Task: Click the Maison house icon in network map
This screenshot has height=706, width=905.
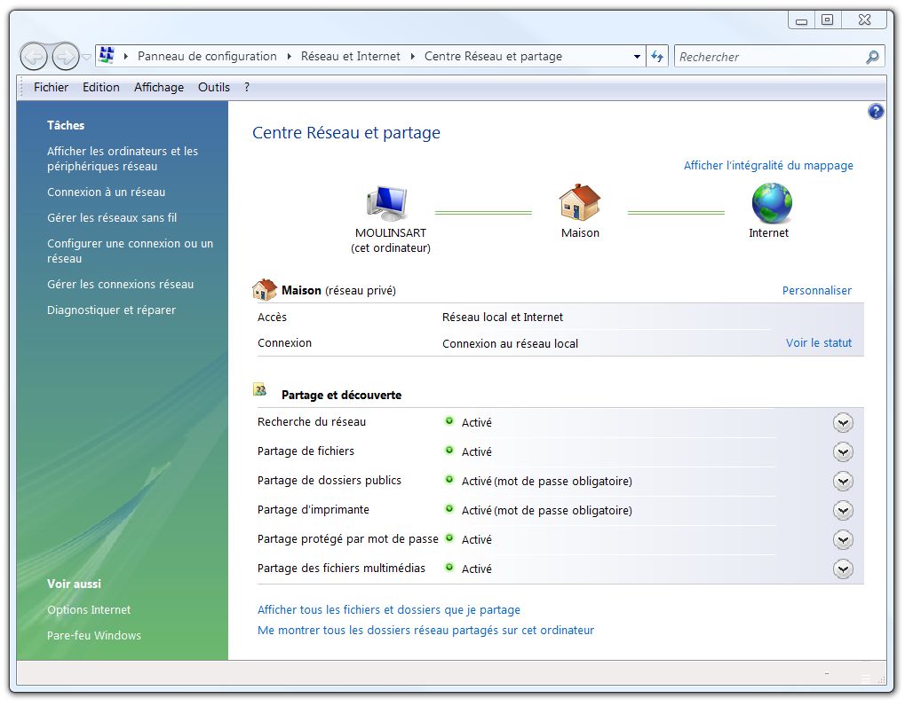Action: click(x=580, y=203)
